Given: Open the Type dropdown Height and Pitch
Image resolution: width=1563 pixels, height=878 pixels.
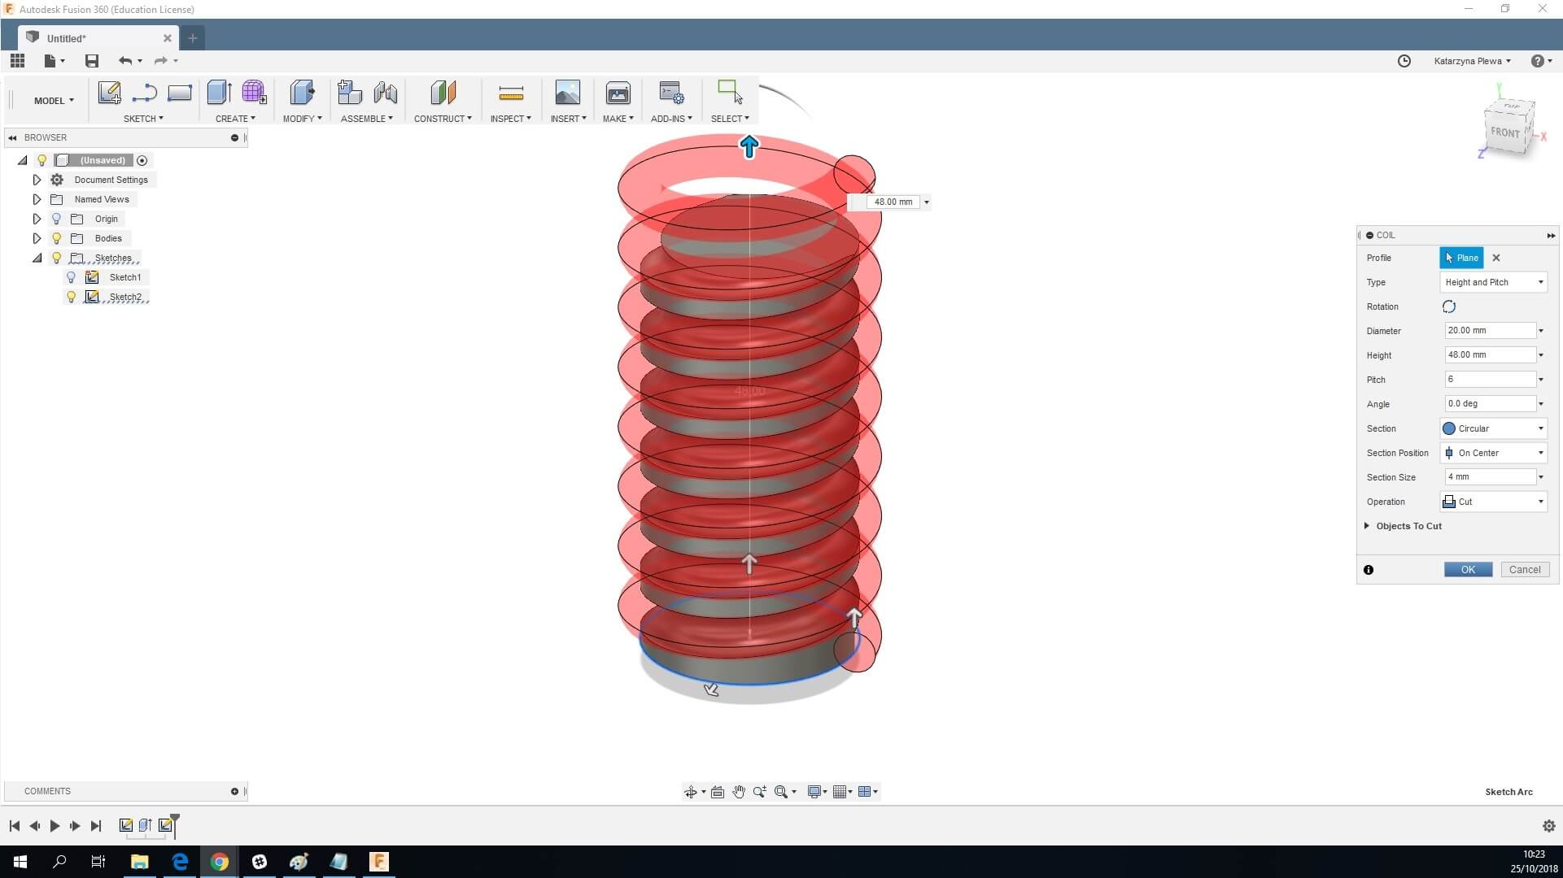Looking at the screenshot, I should coord(1493,282).
